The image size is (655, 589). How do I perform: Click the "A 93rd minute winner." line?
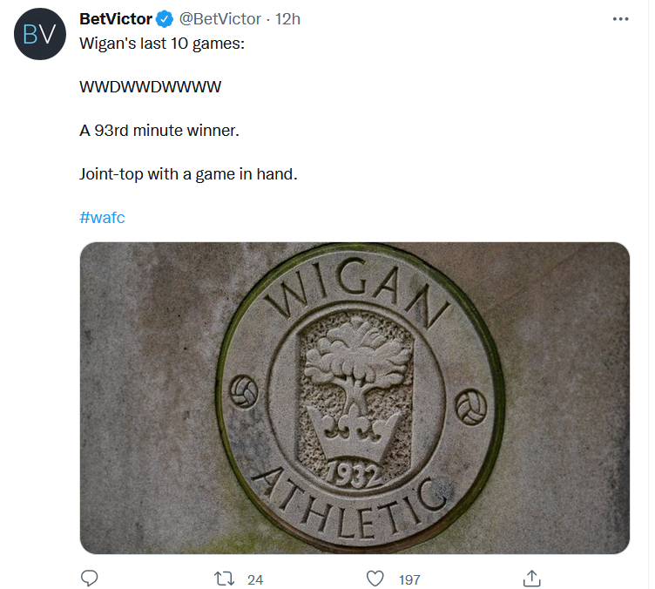coord(159,131)
